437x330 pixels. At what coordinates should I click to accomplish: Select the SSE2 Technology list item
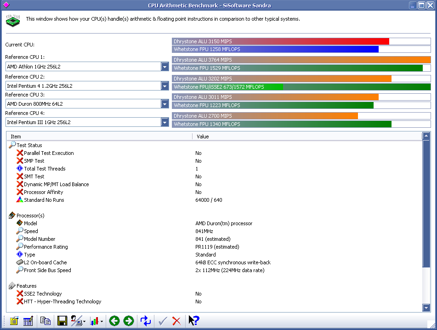pyautogui.click(x=42, y=294)
